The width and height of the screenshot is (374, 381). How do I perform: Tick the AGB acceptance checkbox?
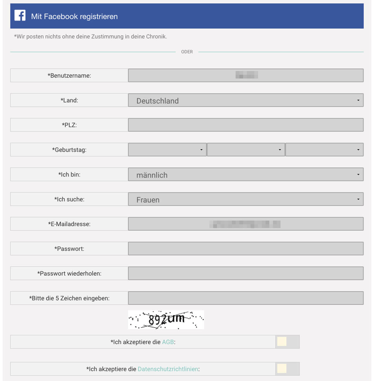[x=282, y=342]
